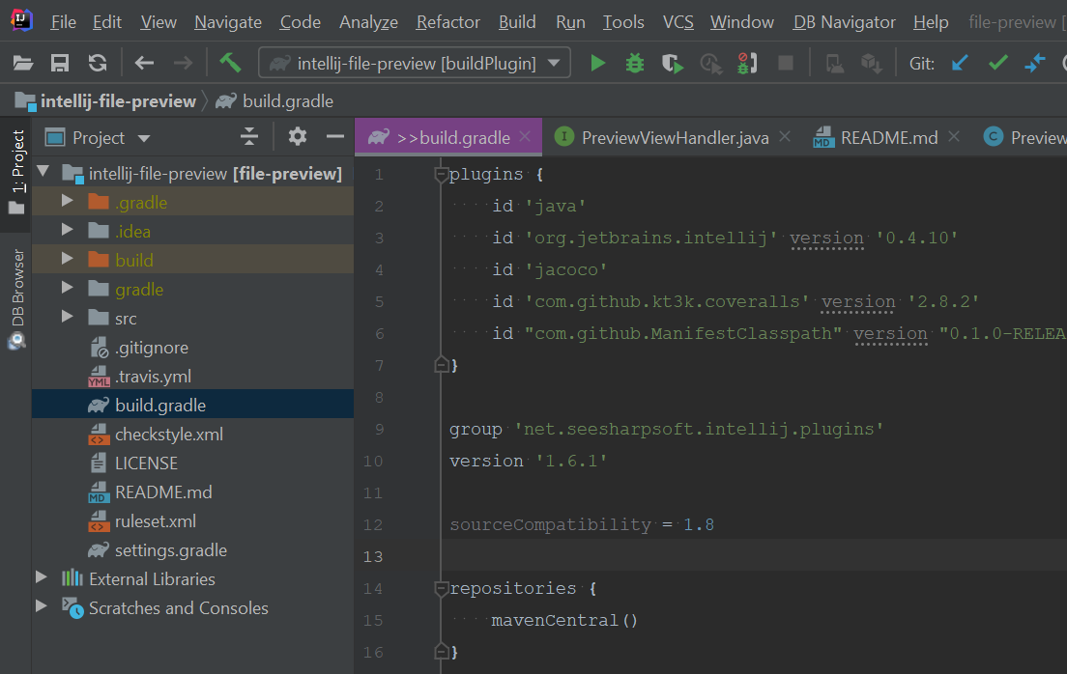Click the Forward navigation arrow
The image size is (1067, 674).
point(183,64)
